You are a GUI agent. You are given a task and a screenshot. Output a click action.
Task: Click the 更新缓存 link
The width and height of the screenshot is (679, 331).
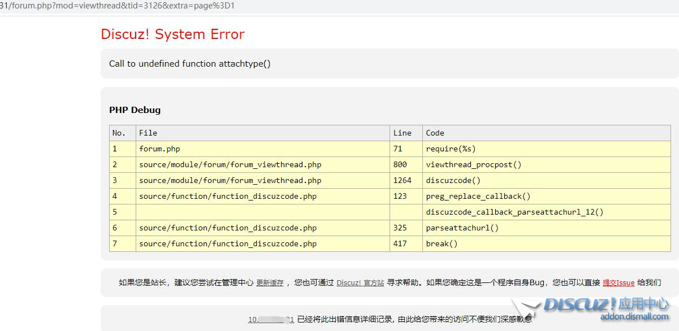[270, 283]
